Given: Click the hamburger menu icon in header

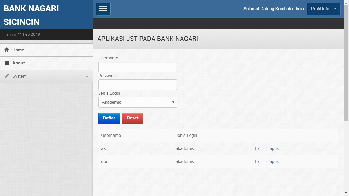Looking at the screenshot, I should point(103,9).
